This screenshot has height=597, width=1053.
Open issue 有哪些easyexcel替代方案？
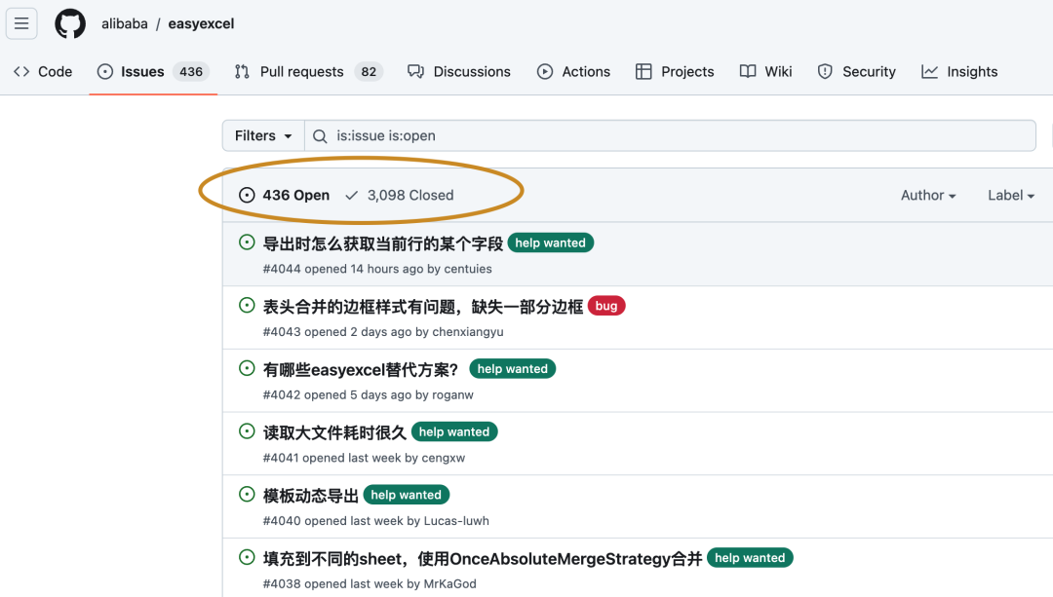pos(361,370)
